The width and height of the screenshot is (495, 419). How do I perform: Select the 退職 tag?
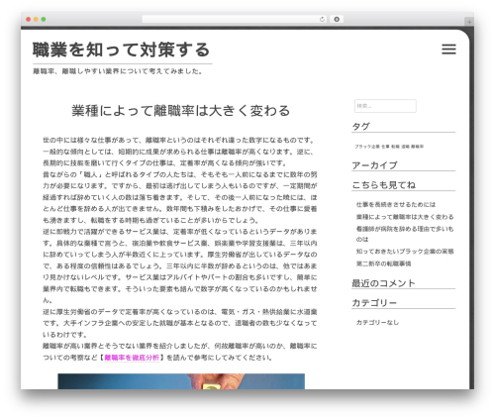tap(406, 147)
